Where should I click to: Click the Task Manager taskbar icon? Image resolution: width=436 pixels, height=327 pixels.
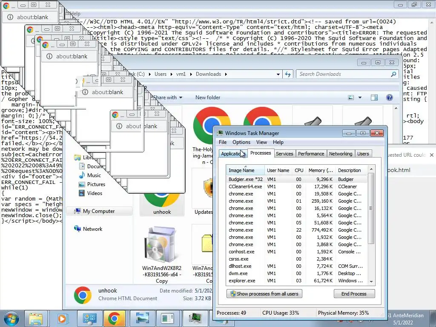[x=196, y=318]
